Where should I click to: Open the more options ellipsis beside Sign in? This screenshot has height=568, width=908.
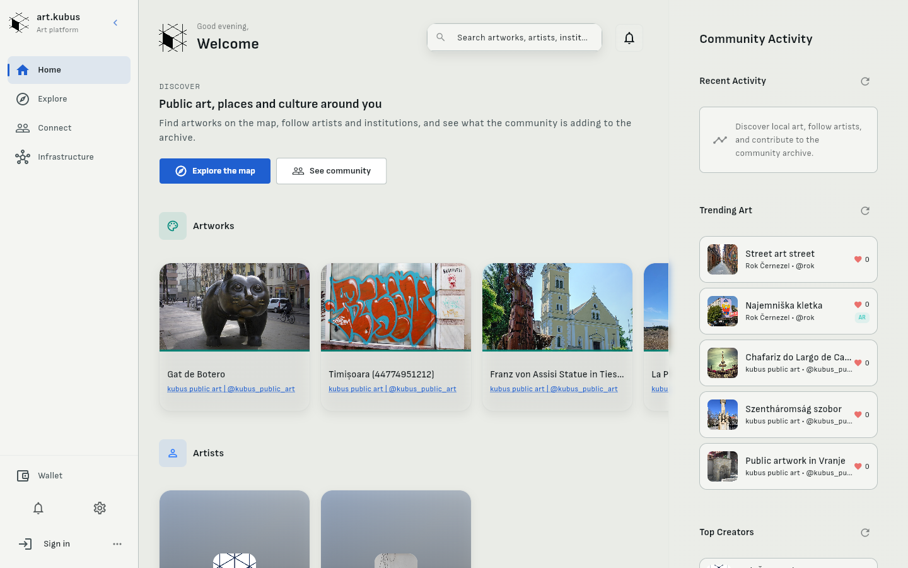(117, 544)
